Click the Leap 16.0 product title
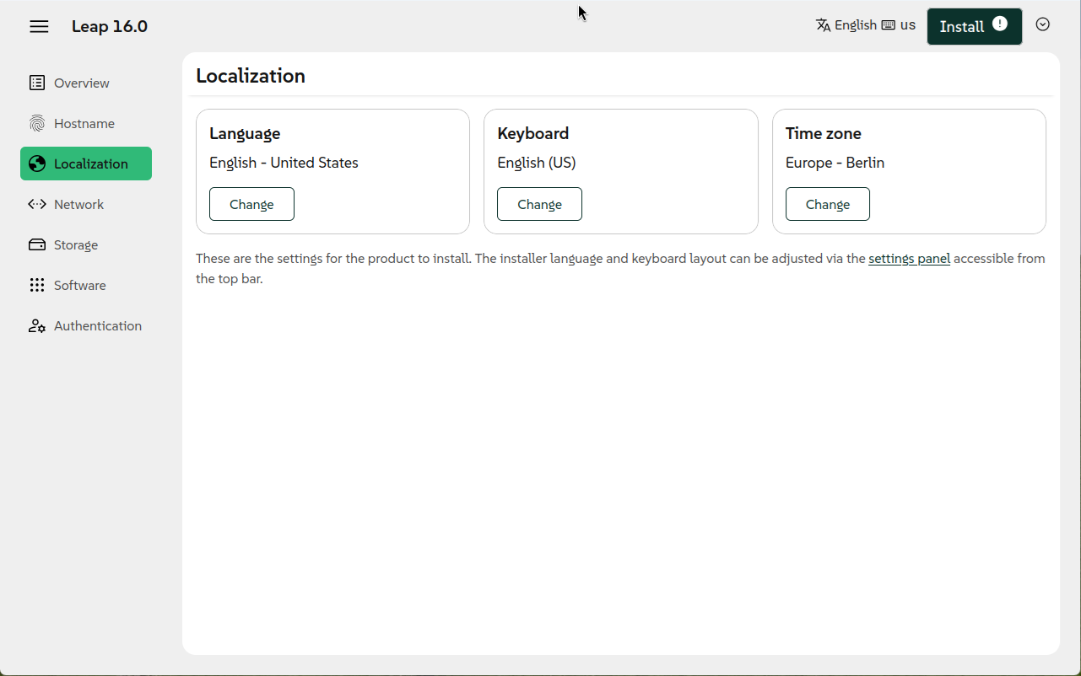This screenshot has width=1081, height=676. 110,27
